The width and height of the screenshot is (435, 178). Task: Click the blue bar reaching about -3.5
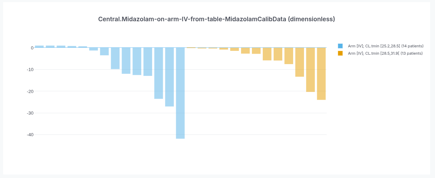(104, 52)
